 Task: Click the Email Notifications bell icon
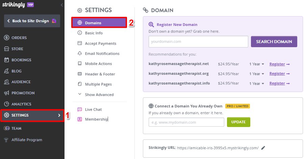point(80,53)
